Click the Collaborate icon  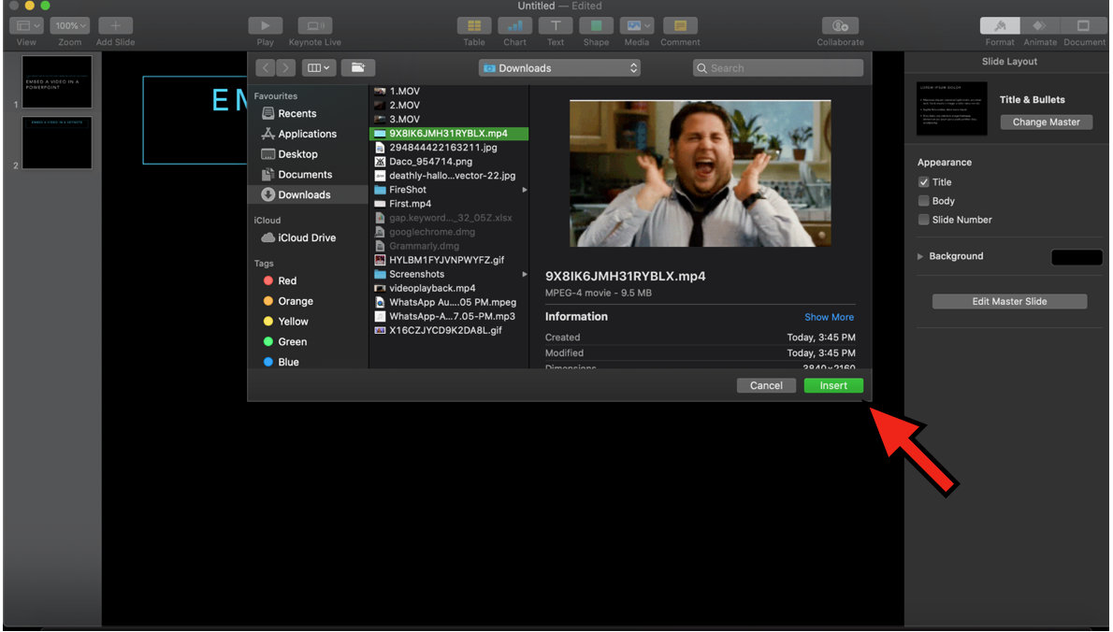pos(840,26)
